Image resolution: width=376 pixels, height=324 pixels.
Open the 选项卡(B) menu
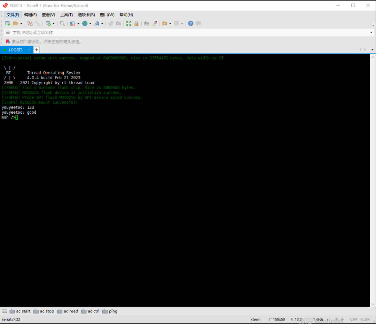coord(86,15)
